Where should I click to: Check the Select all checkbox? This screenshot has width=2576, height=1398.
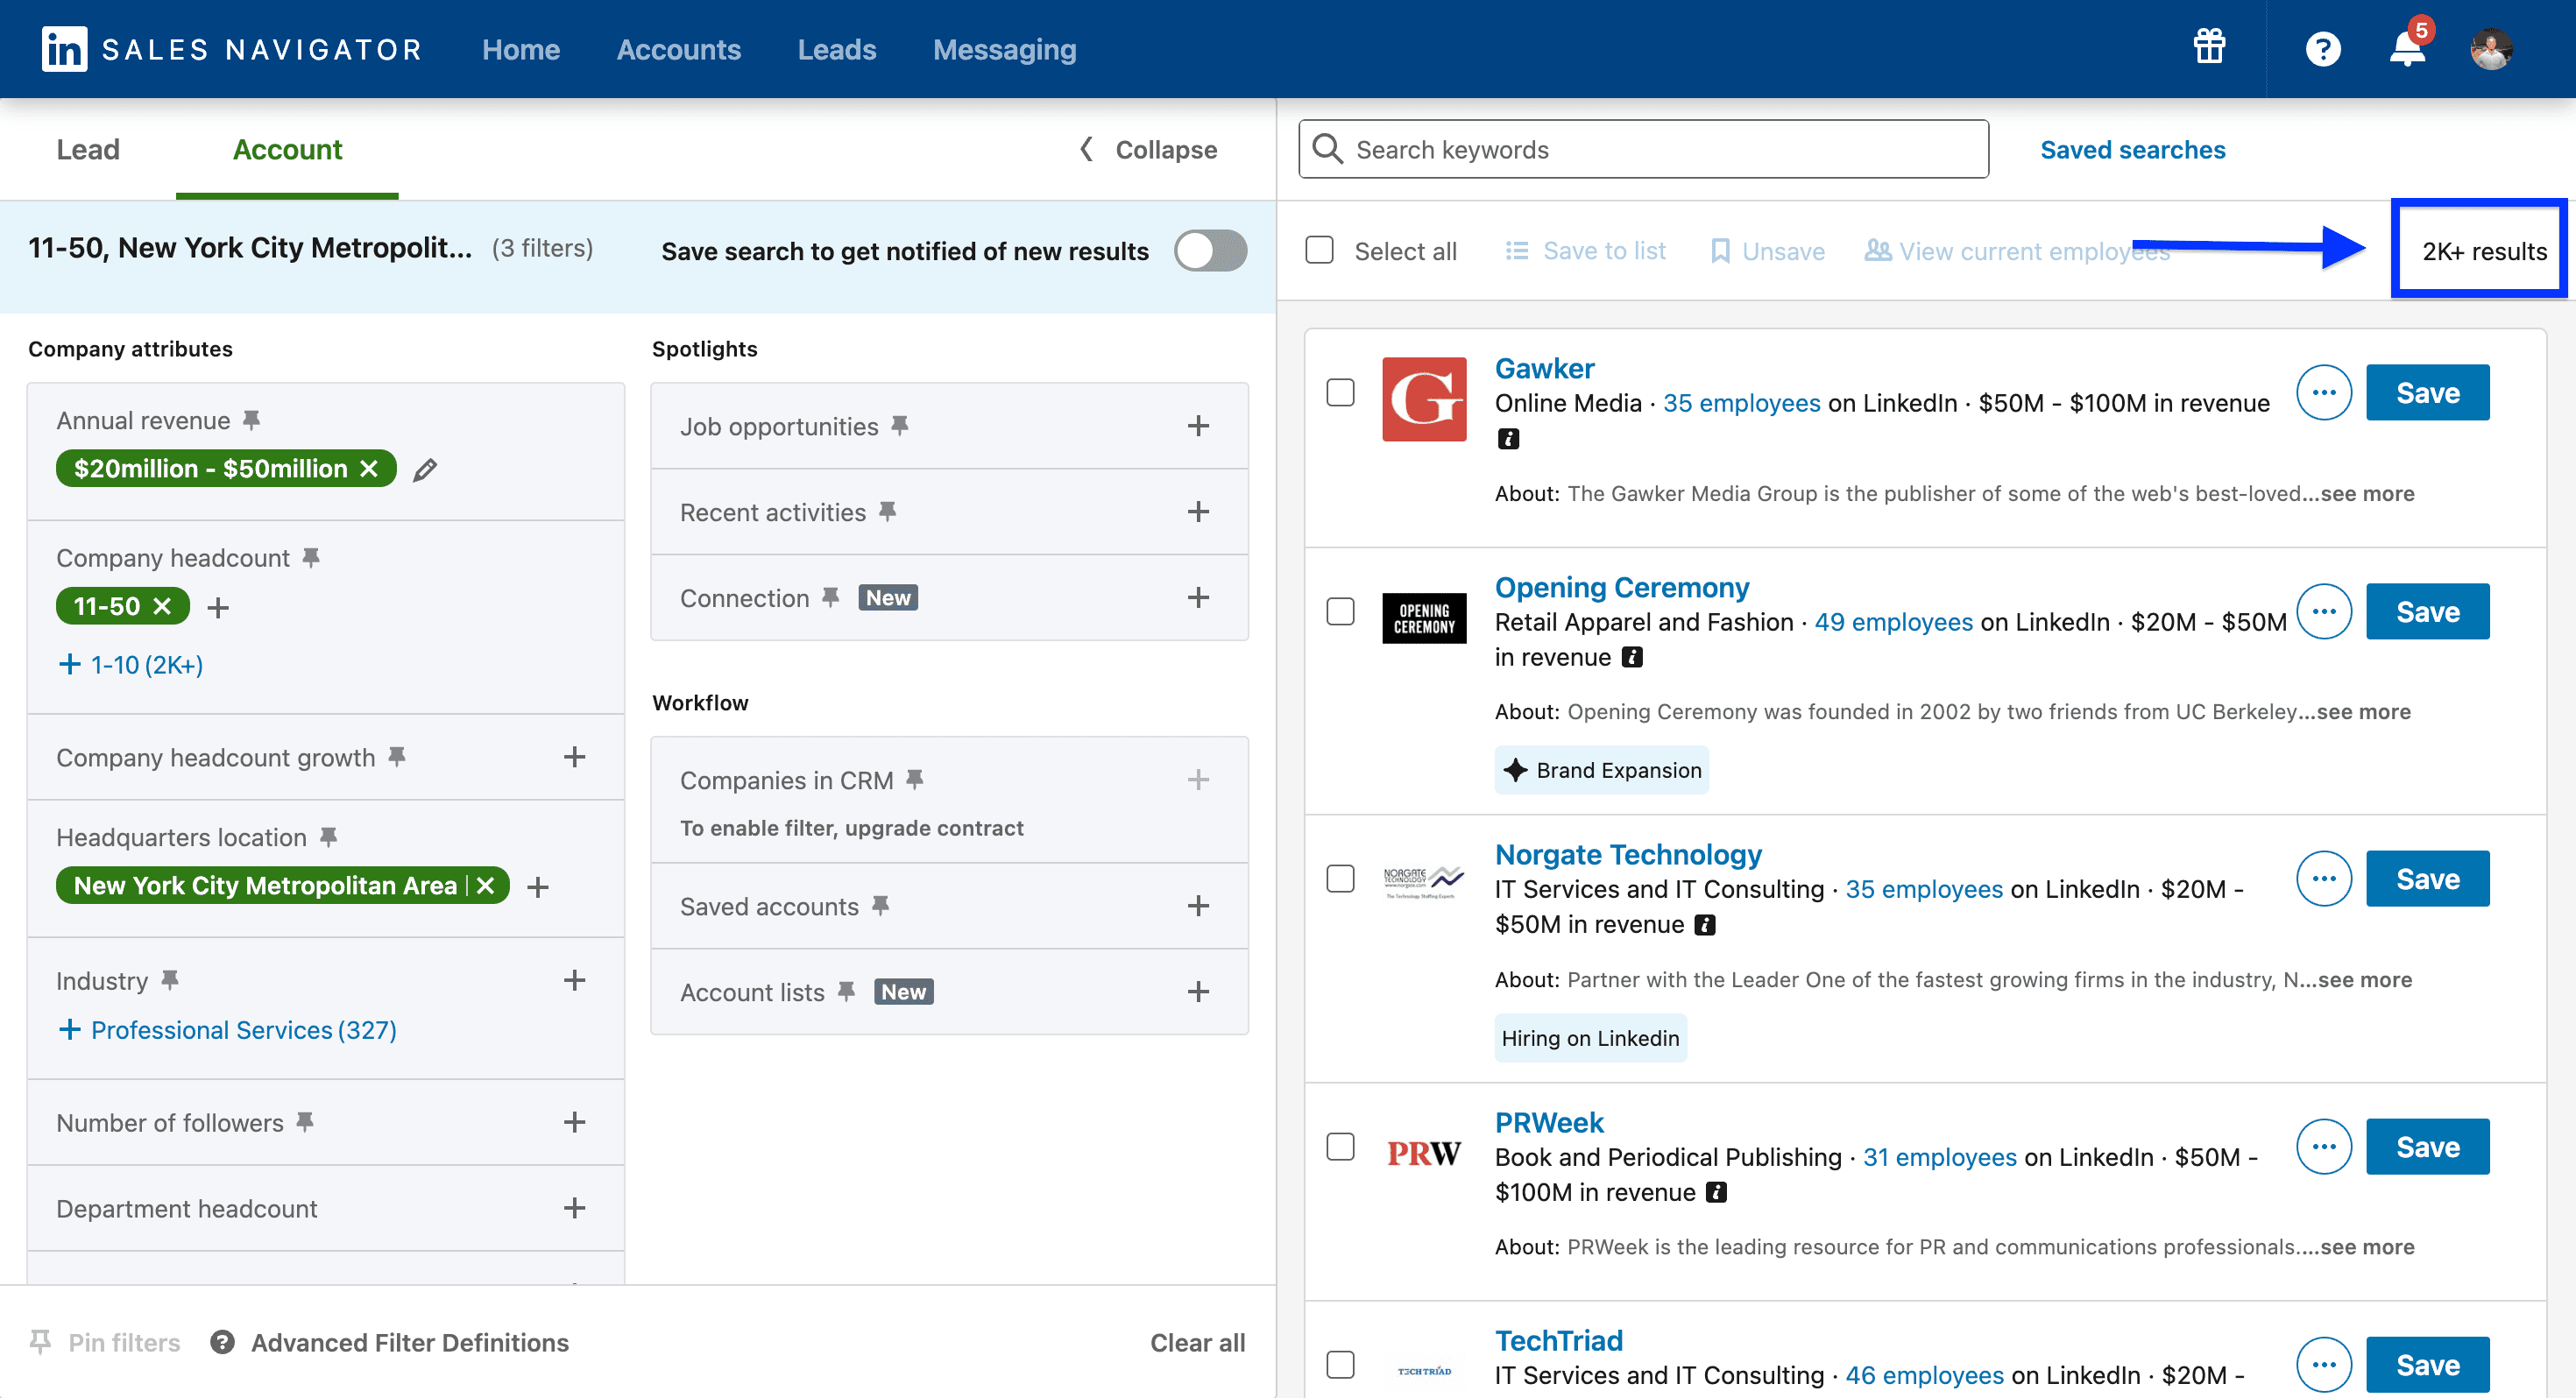click(1319, 250)
